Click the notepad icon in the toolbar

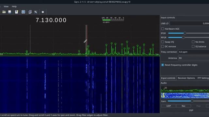point(17,12)
